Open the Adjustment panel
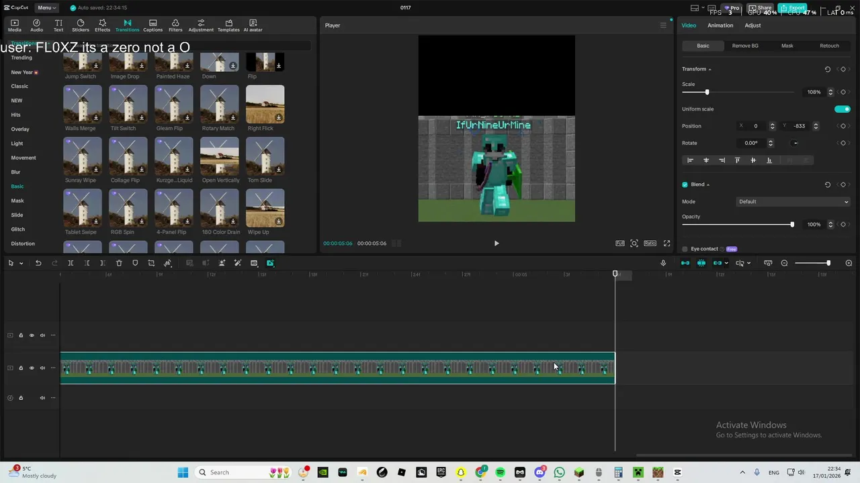Image resolution: width=860 pixels, height=483 pixels. point(201,25)
